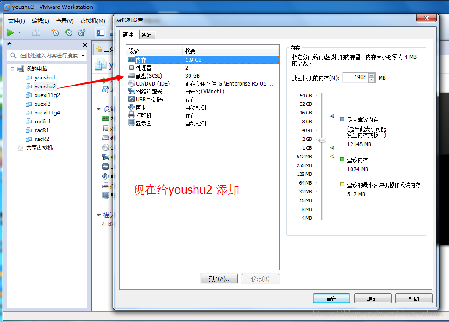The height and width of the screenshot is (322, 449).
Task: Close the Library panel with X
Action: coord(85,45)
